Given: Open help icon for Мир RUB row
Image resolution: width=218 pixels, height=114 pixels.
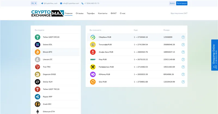Looking at the screenshot, I should (x=183, y=60).
